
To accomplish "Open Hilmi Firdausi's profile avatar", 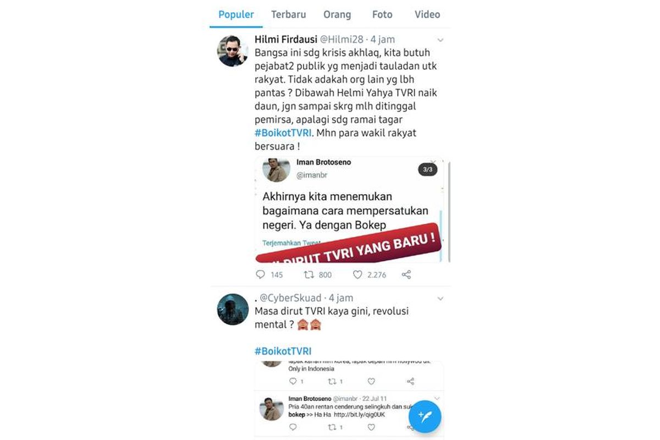I will [233, 51].
